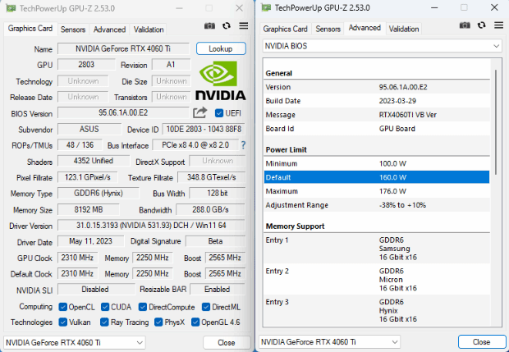509x352 pixels.
Task: Take screenshot with camera icon in left window
Action: tap(209, 25)
